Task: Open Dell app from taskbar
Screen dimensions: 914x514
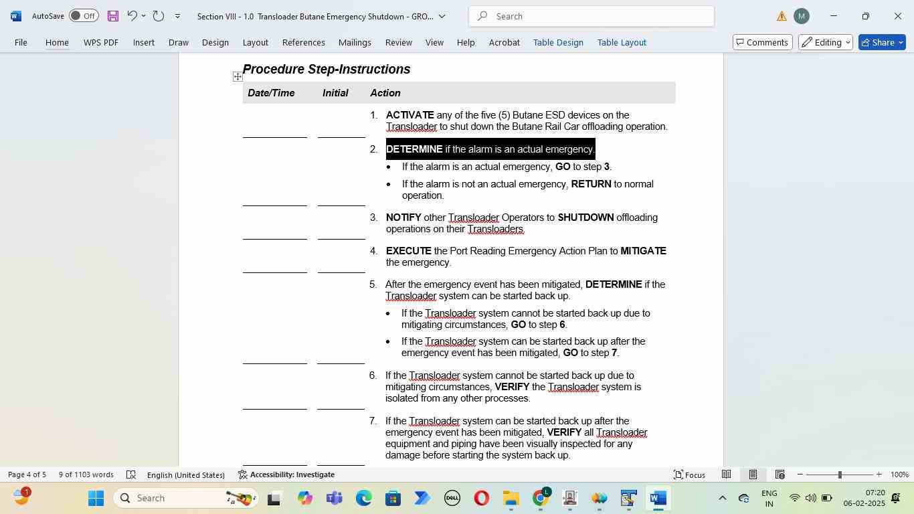Action: click(x=452, y=498)
